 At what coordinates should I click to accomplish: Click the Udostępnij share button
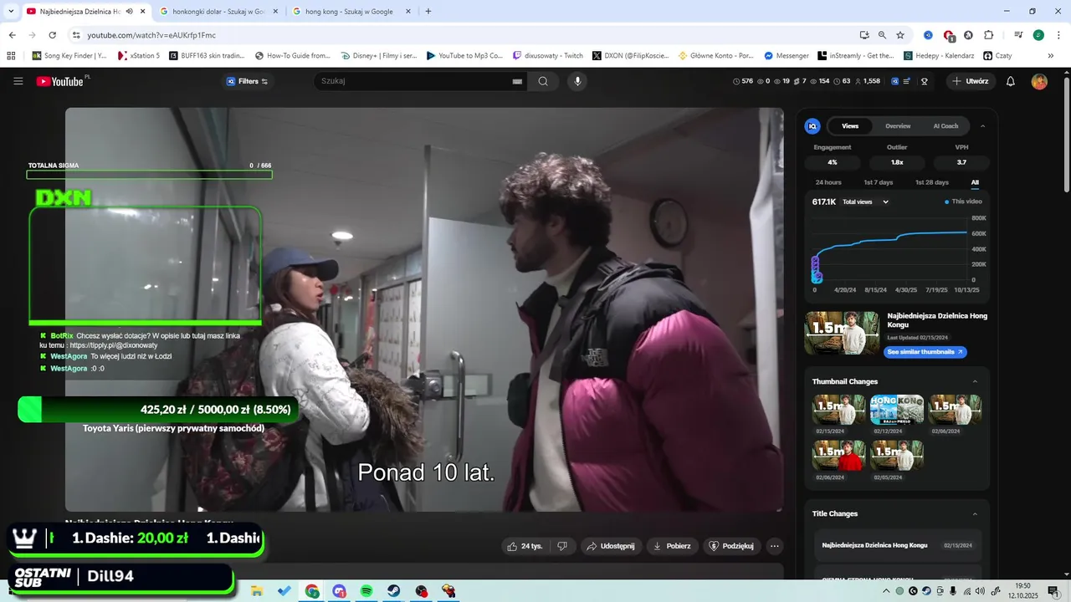[611, 546]
